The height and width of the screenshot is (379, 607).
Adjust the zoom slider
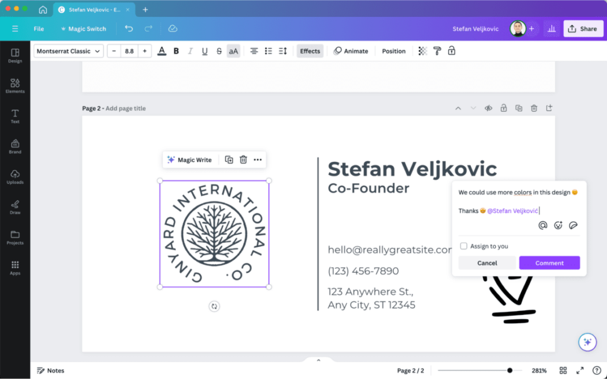[x=509, y=371]
